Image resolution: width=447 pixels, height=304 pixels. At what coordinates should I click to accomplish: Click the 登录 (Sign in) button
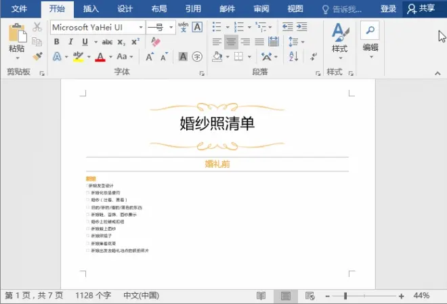(388, 9)
